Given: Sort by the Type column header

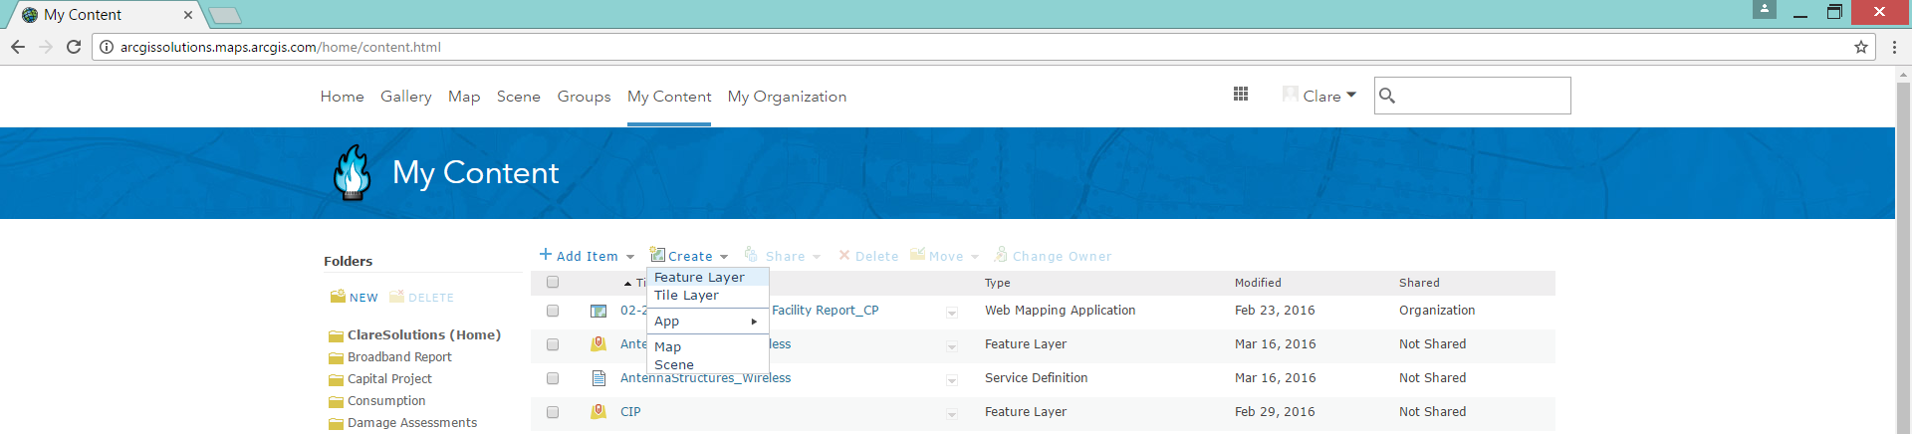Looking at the screenshot, I should [997, 283].
